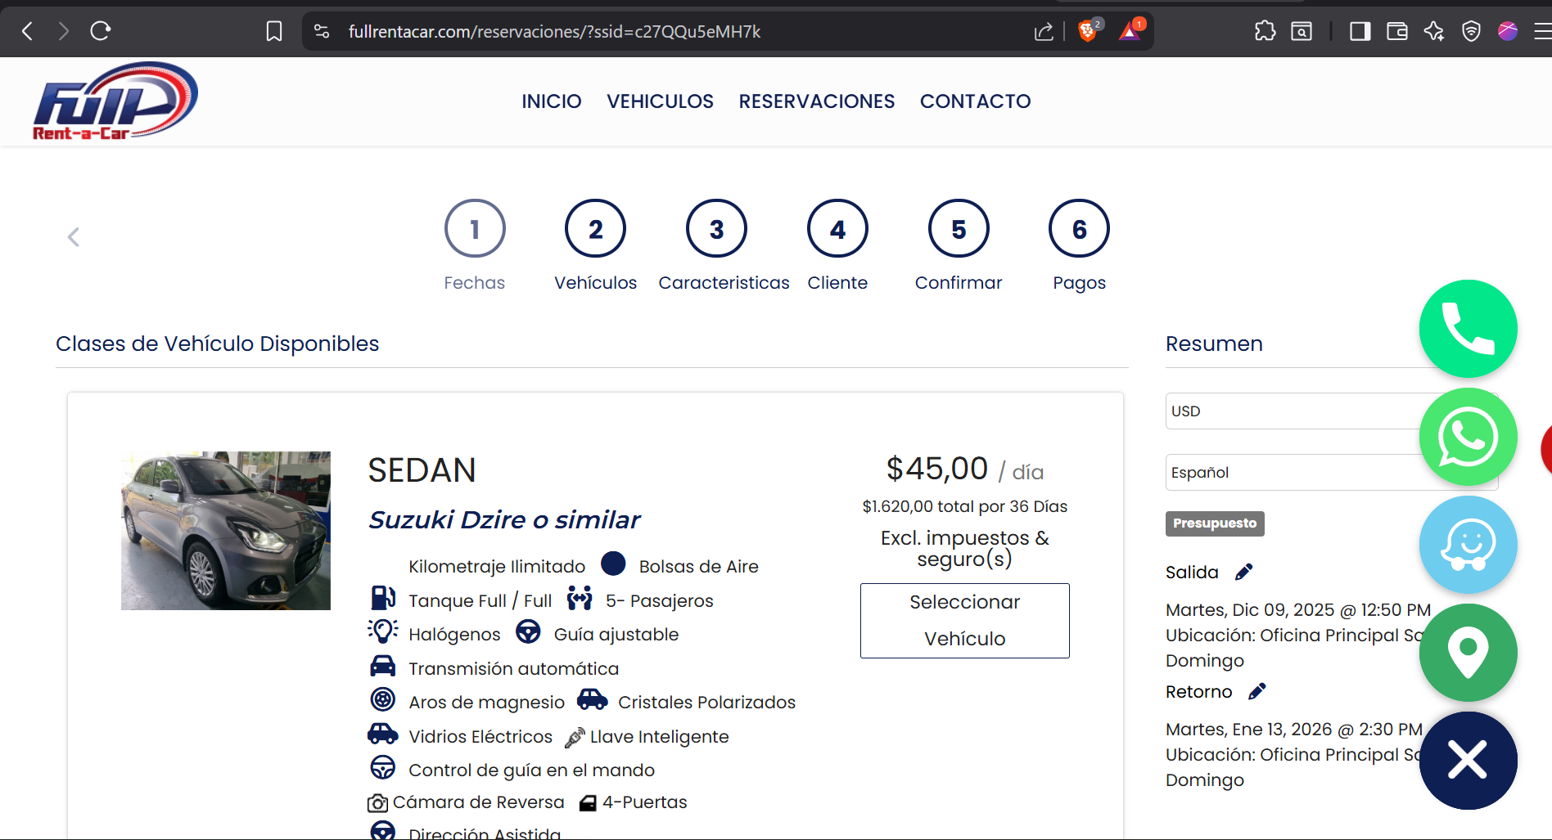The height and width of the screenshot is (840, 1552).
Task: Open the VEHICULOS menu item
Action: tap(660, 101)
